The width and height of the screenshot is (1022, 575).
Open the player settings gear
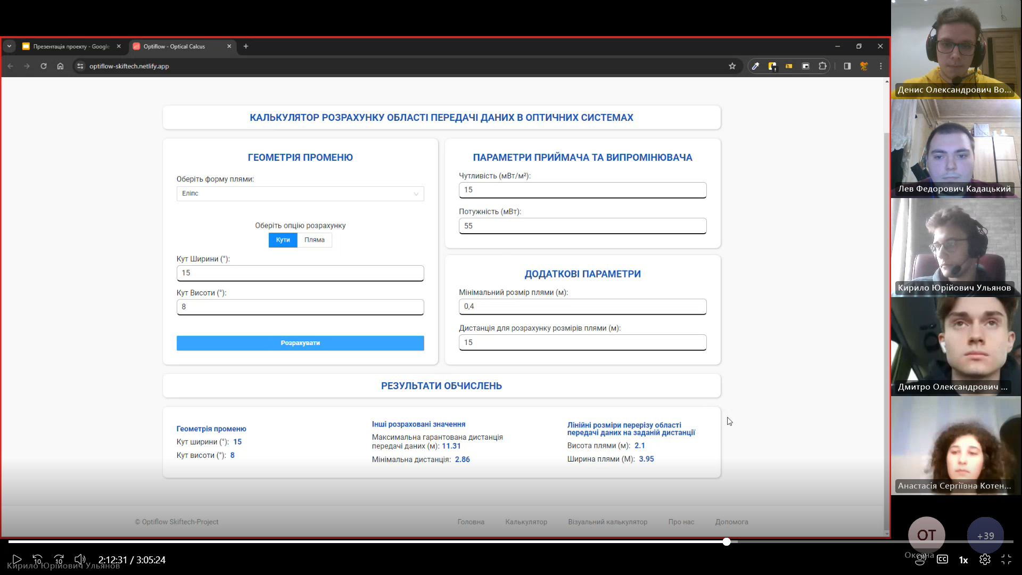(985, 560)
